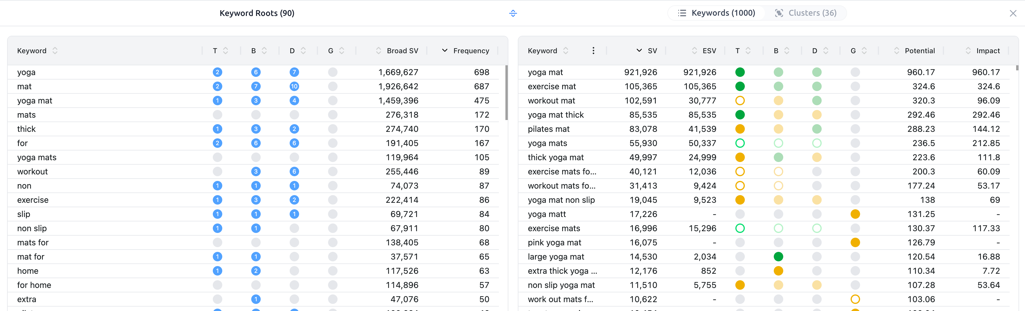Toggle the orange G indicator for yoga matt
Screen dimensions: 1025x311
point(855,214)
